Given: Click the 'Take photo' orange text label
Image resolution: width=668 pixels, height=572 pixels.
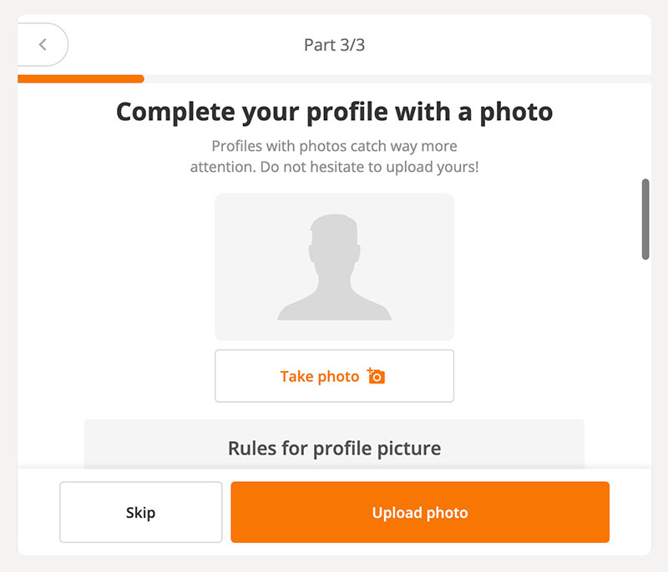Looking at the screenshot, I should click(x=319, y=376).
